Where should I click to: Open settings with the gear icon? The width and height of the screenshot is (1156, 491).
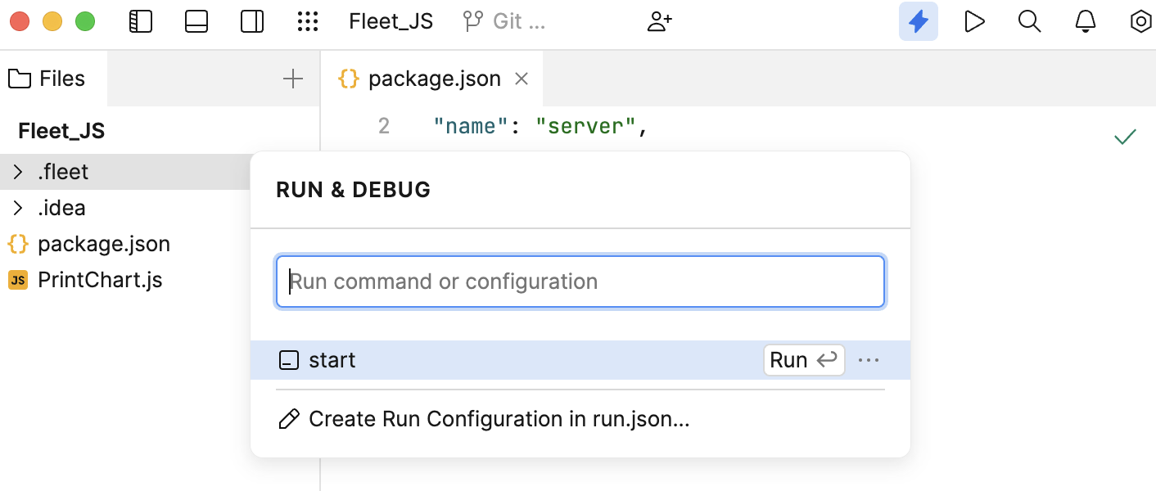(1140, 21)
